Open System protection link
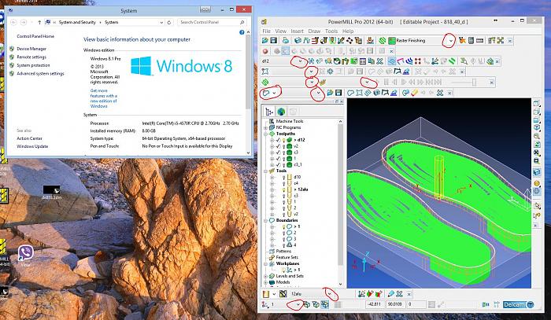The width and height of the screenshot is (551, 320). [x=33, y=65]
